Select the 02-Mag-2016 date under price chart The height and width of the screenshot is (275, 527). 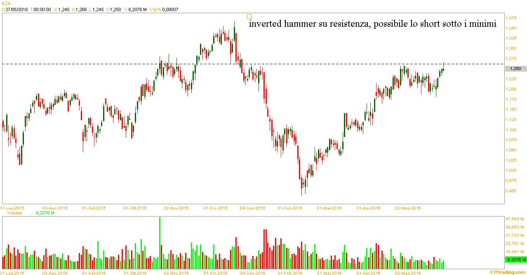407,208
